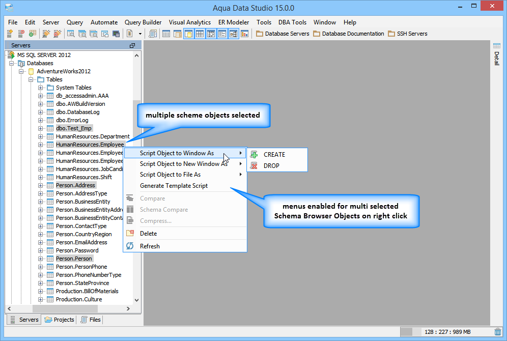Click the tree scroll up arrow
Screen dimensions: 507x341
137,55
